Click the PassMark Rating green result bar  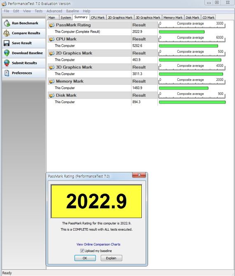(x=182, y=32)
